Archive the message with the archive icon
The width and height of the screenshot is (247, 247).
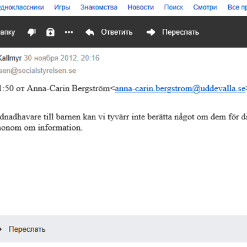pyautogui.click(x=51, y=32)
